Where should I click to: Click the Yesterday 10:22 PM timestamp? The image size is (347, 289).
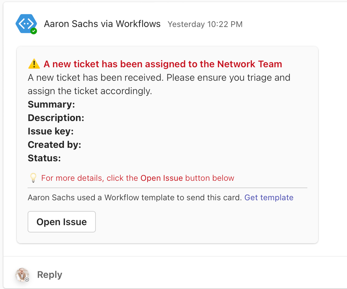pyautogui.click(x=205, y=24)
